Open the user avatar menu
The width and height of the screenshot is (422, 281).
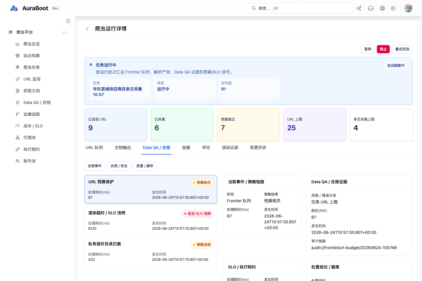pos(408,8)
